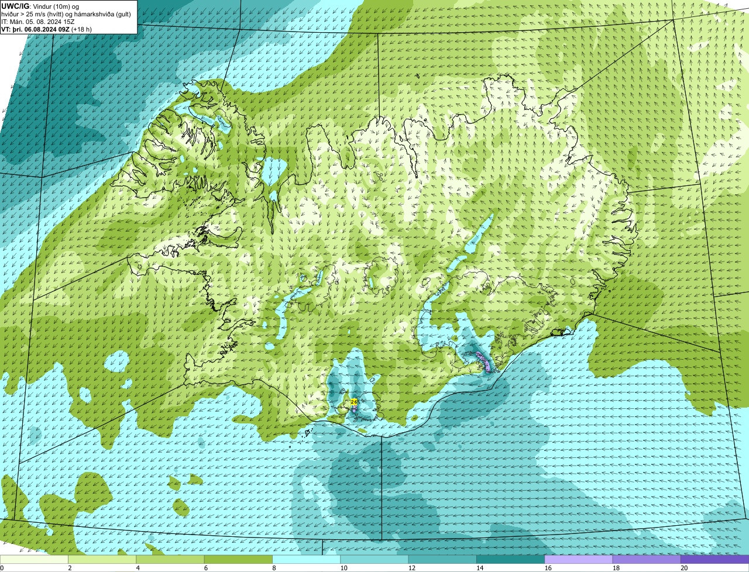This screenshot has width=749, height=572.
Task: Click the '2' scale label
Action: (x=70, y=568)
